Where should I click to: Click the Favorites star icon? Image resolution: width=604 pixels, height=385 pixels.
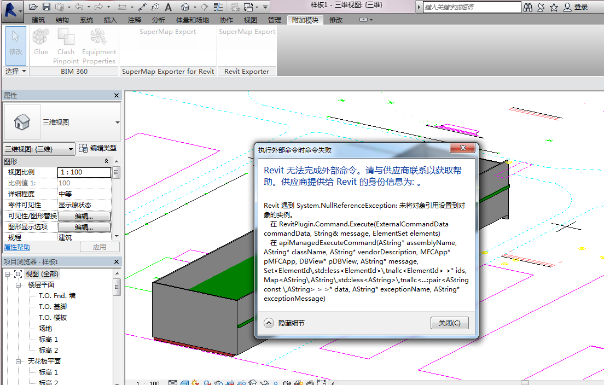(554, 7)
